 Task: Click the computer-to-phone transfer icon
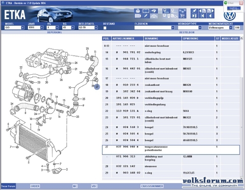pyautogui.click(x=166, y=16)
